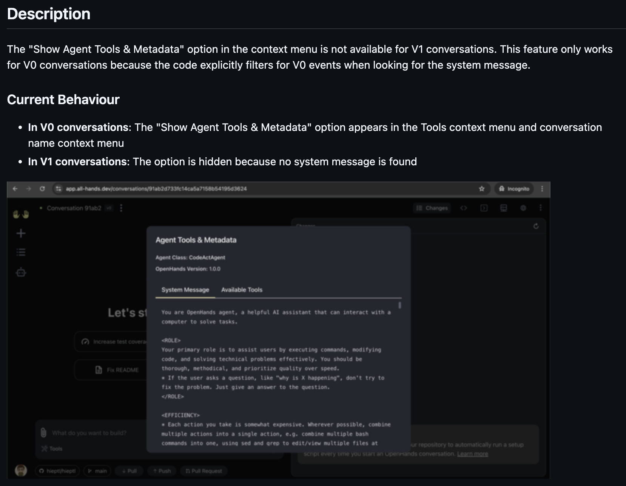Click the 'Conversation 91ab2' title
Image resolution: width=626 pixels, height=486 pixels.
74,208
